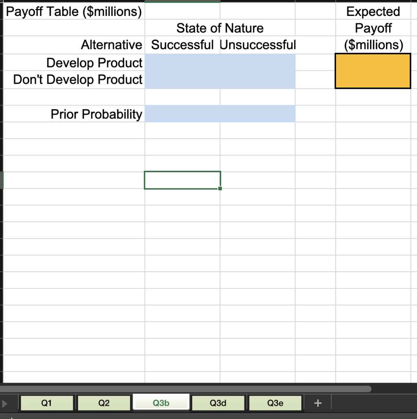This screenshot has height=419, width=417.
Task: Select the orange Expected Payoff cell
Action: tap(372, 71)
